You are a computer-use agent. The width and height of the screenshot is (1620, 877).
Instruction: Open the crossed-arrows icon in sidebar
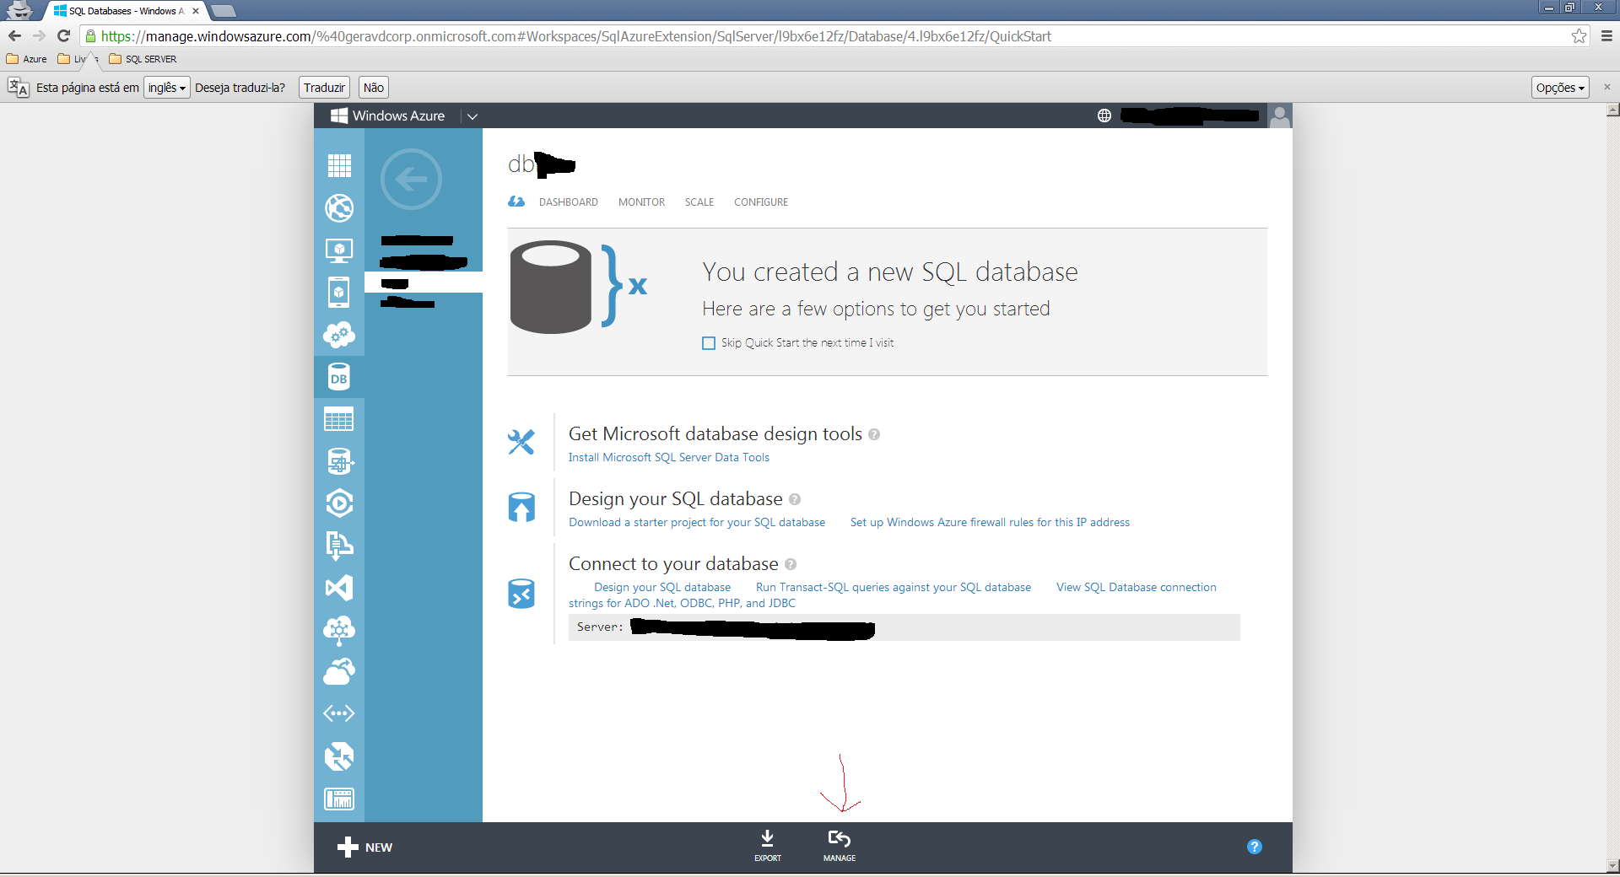[339, 756]
